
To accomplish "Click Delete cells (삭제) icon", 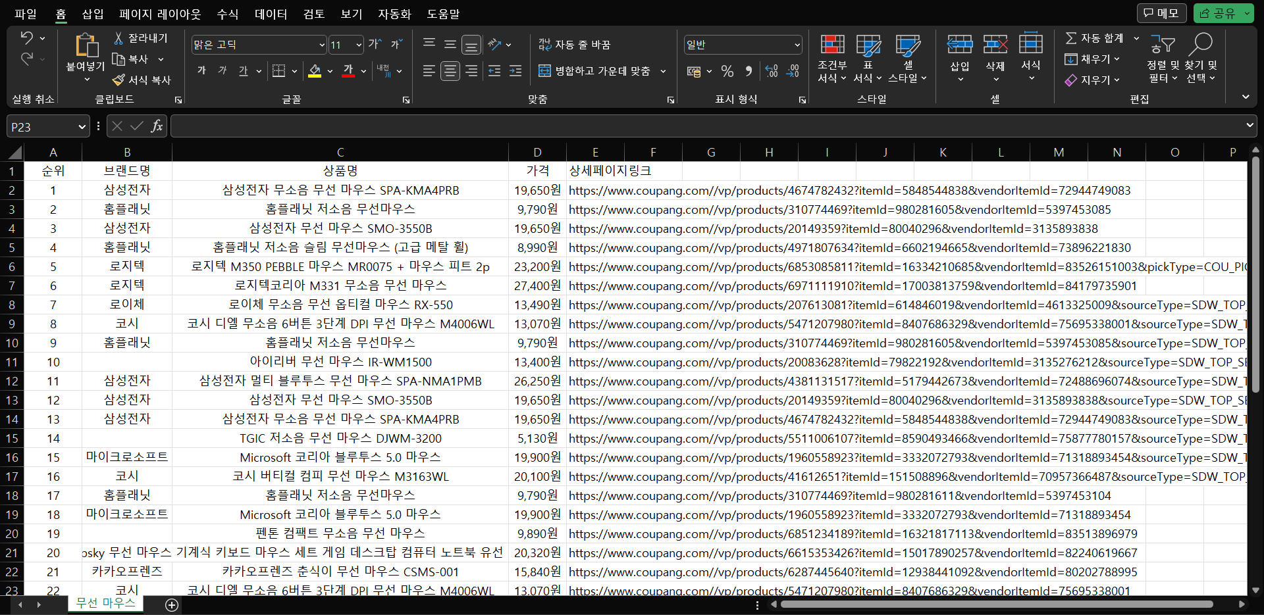I will point(995,45).
